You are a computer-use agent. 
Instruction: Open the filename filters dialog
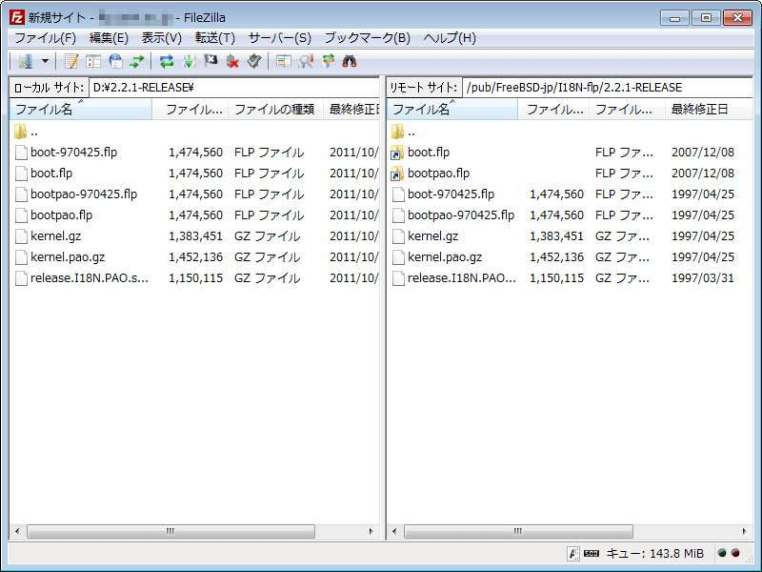[284, 61]
